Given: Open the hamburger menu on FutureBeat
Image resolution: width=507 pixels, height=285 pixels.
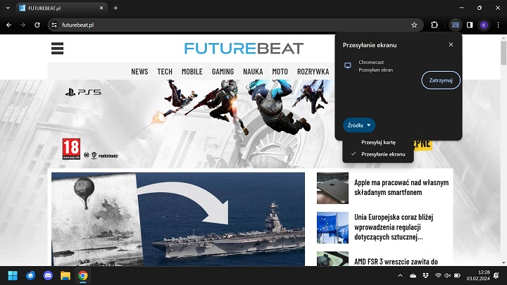Looking at the screenshot, I should tap(58, 49).
